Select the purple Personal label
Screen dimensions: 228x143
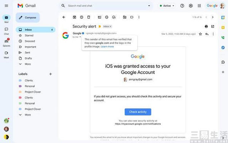point(30,86)
